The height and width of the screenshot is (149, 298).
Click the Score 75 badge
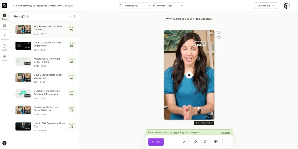tap(72, 125)
